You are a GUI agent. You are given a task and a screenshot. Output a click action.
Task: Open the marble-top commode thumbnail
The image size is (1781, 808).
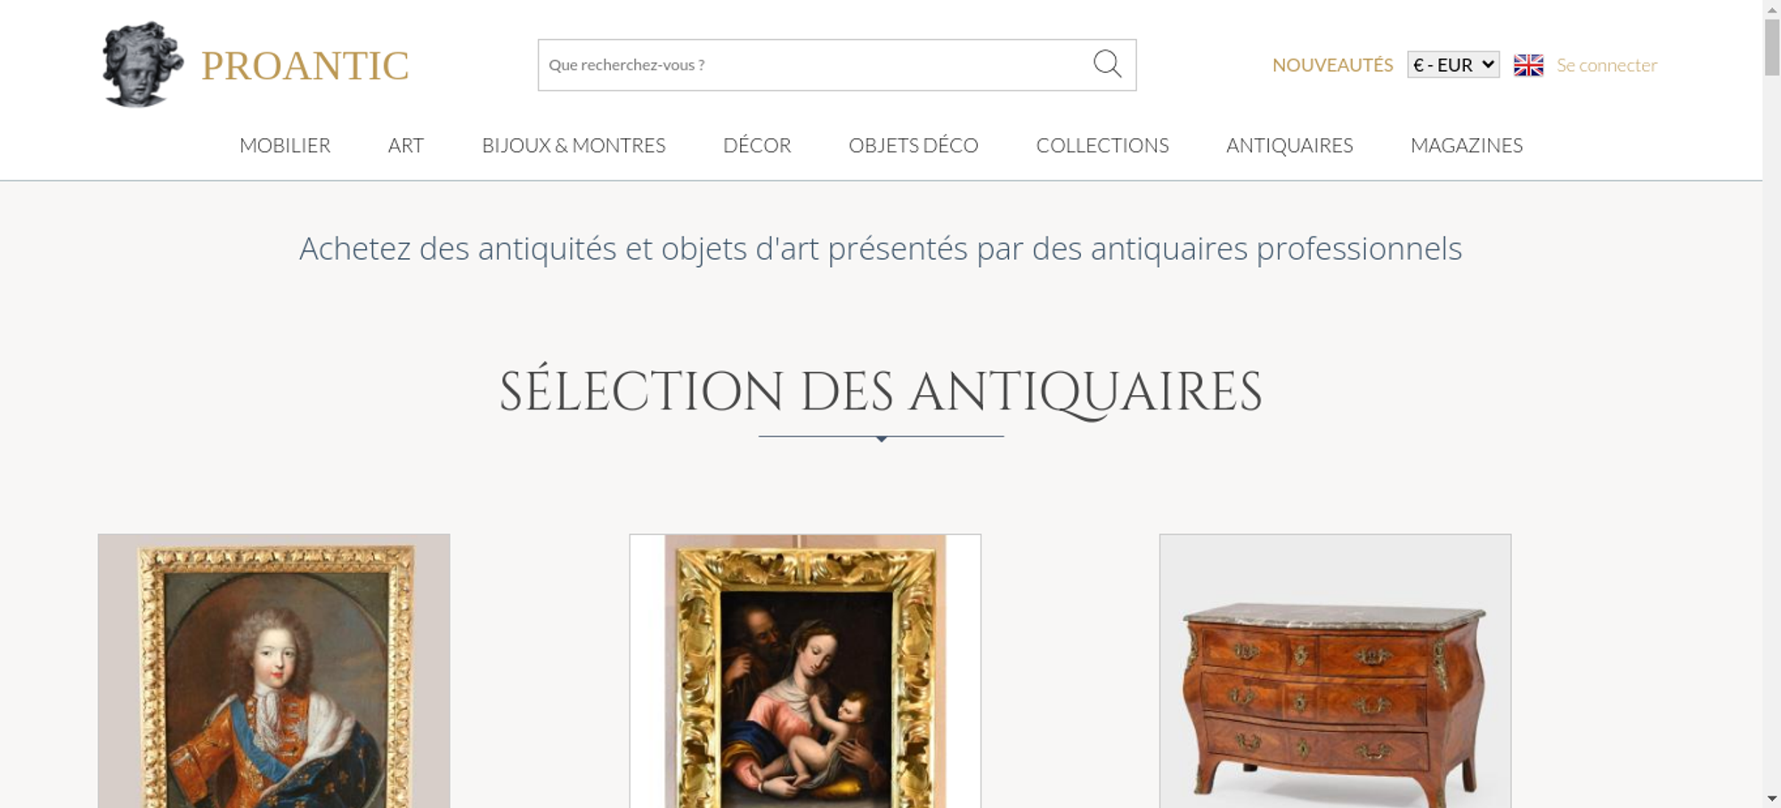(x=1335, y=671)
